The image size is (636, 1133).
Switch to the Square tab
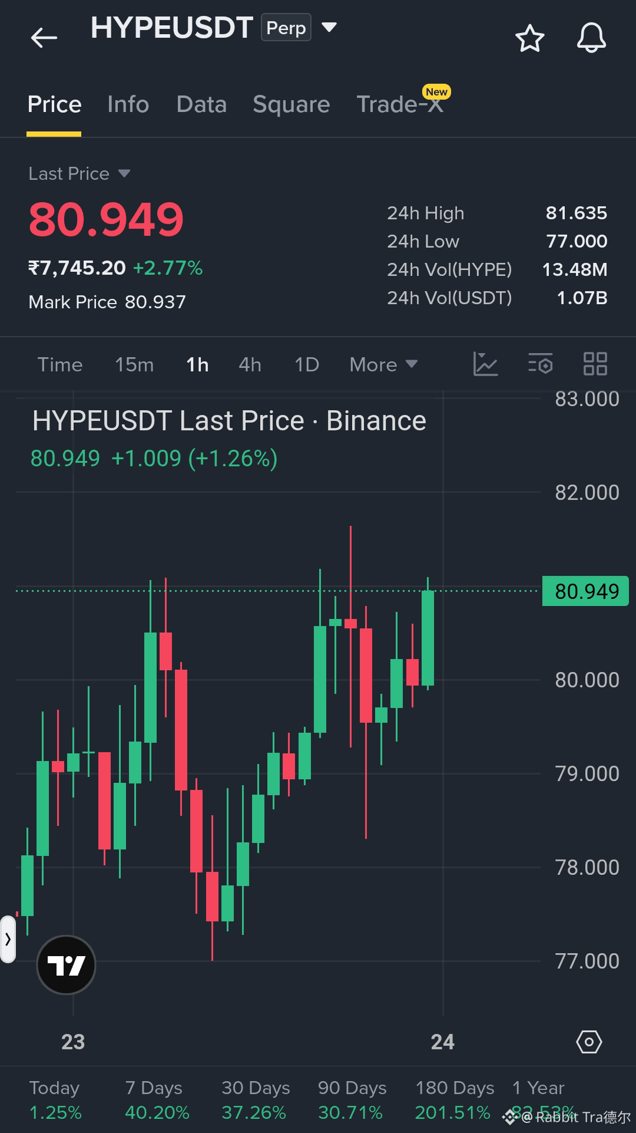click(x=291, y=104)
